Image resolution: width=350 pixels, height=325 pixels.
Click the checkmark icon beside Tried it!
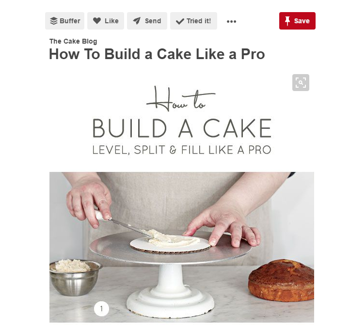[x=180, y=21]
